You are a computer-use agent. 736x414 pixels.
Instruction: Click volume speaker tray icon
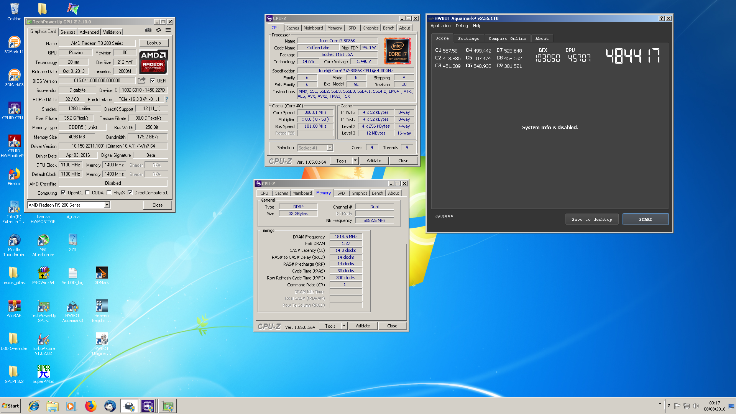click(695, 406)
